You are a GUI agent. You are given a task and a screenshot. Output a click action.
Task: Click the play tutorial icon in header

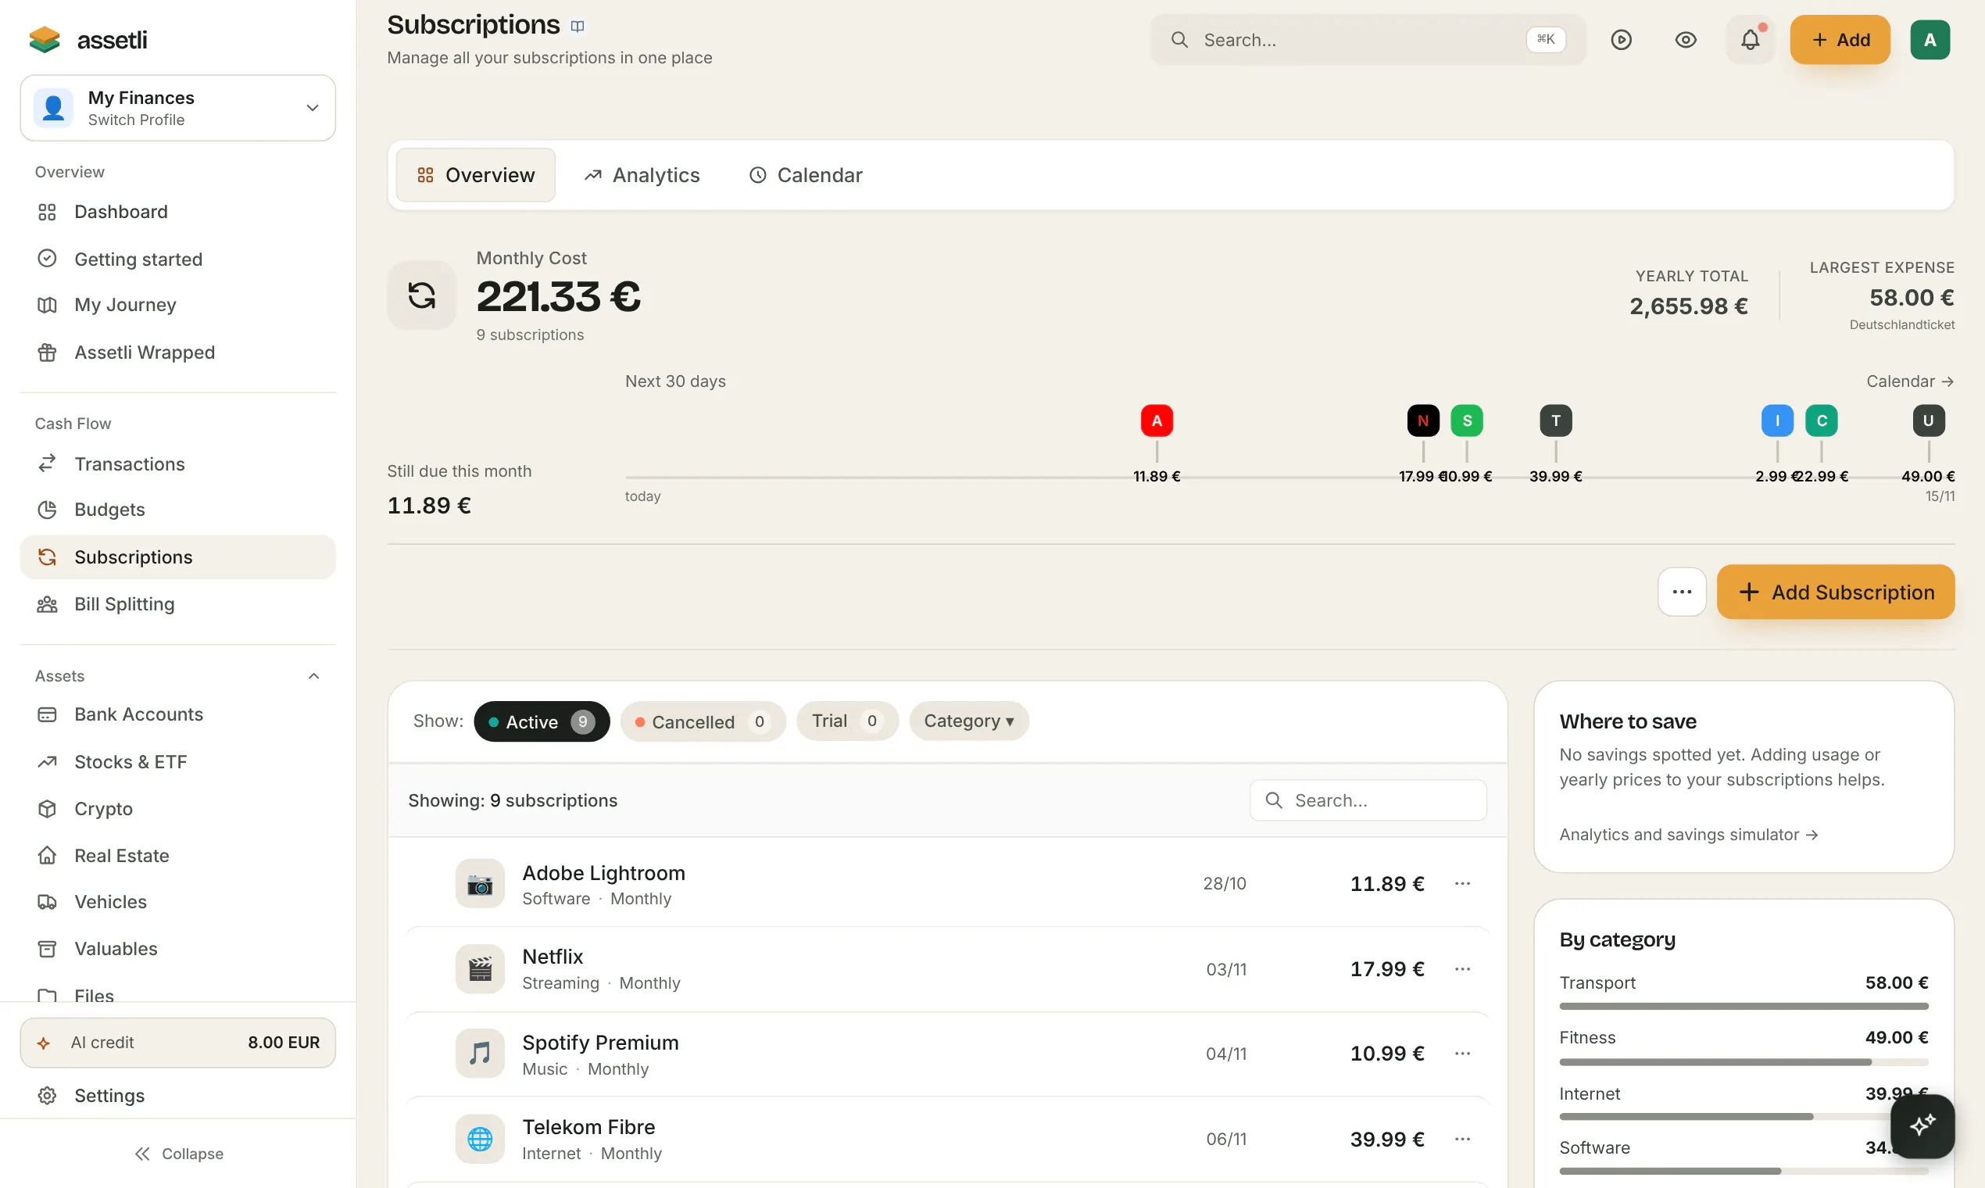(1621, 39)
